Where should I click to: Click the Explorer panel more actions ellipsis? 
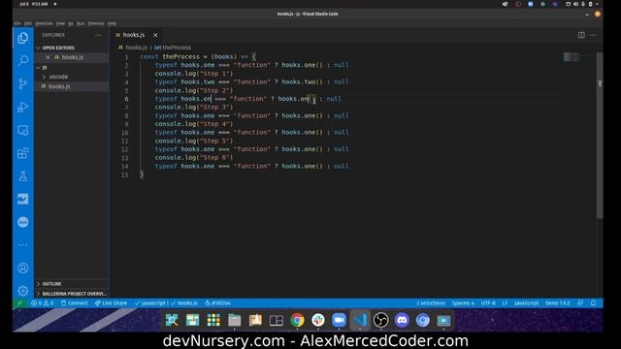(98, 35)
